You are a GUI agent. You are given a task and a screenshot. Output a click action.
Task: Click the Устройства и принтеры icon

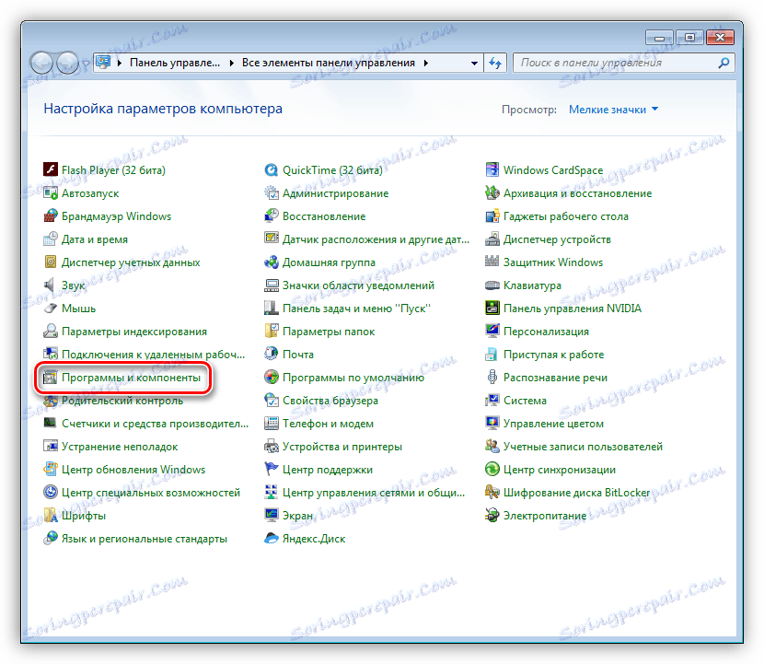(271, 446)
